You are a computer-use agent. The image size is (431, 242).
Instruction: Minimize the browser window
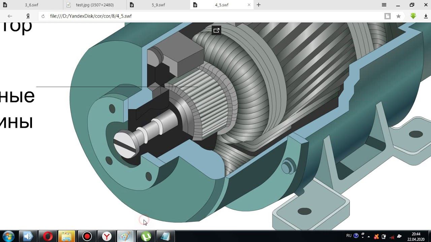[x=398, y=5]
